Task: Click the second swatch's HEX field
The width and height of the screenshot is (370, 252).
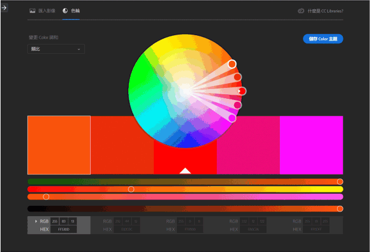Action: point(127,229)
